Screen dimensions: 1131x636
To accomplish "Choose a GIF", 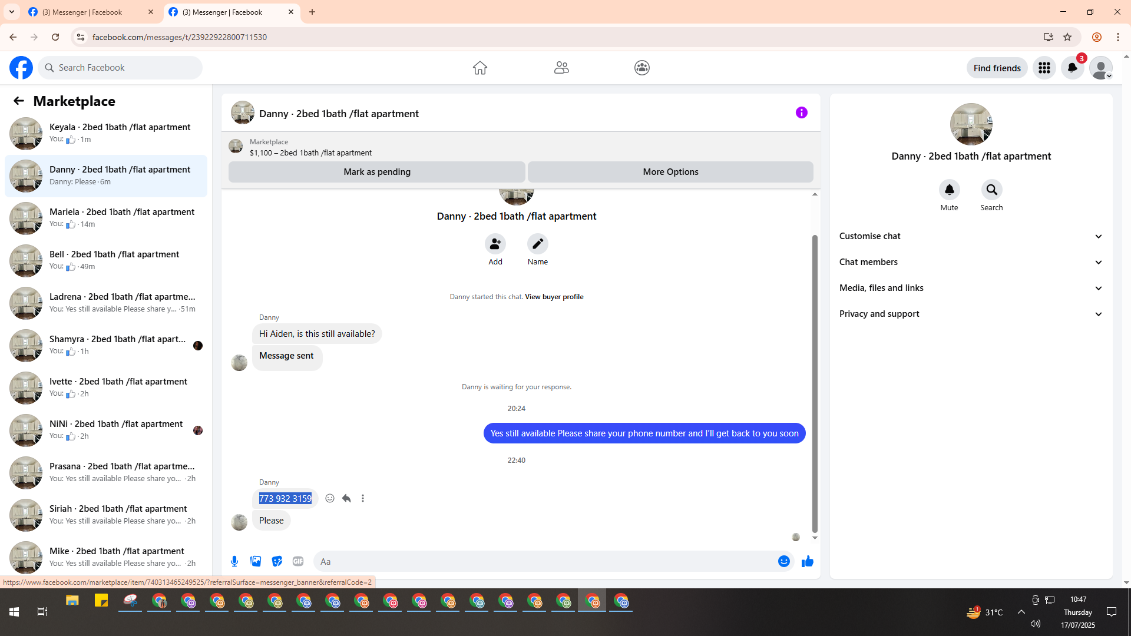I will (298, 561).
